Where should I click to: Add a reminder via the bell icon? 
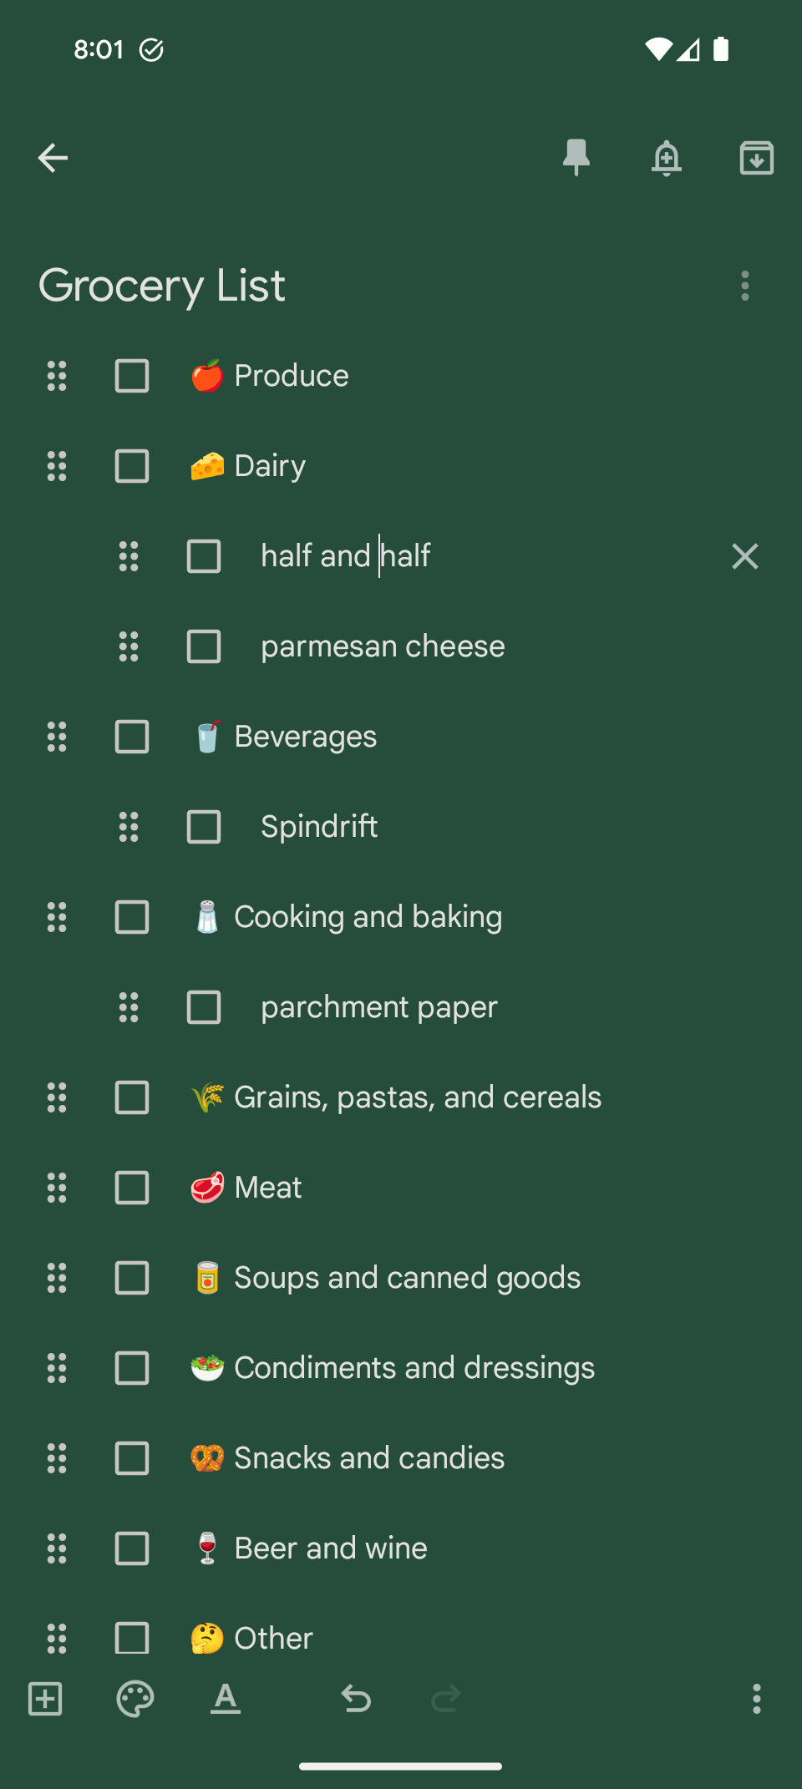point(666,158)
